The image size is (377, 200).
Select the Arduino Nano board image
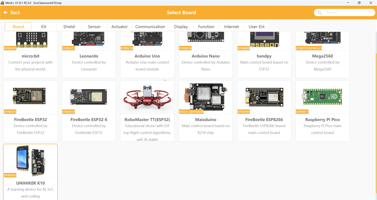(x=206, y=37)
